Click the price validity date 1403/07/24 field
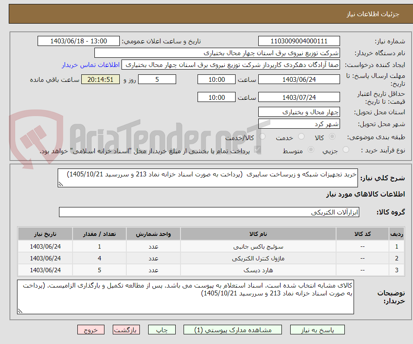This screenshot has height=344, width=413. pos(299,97)
